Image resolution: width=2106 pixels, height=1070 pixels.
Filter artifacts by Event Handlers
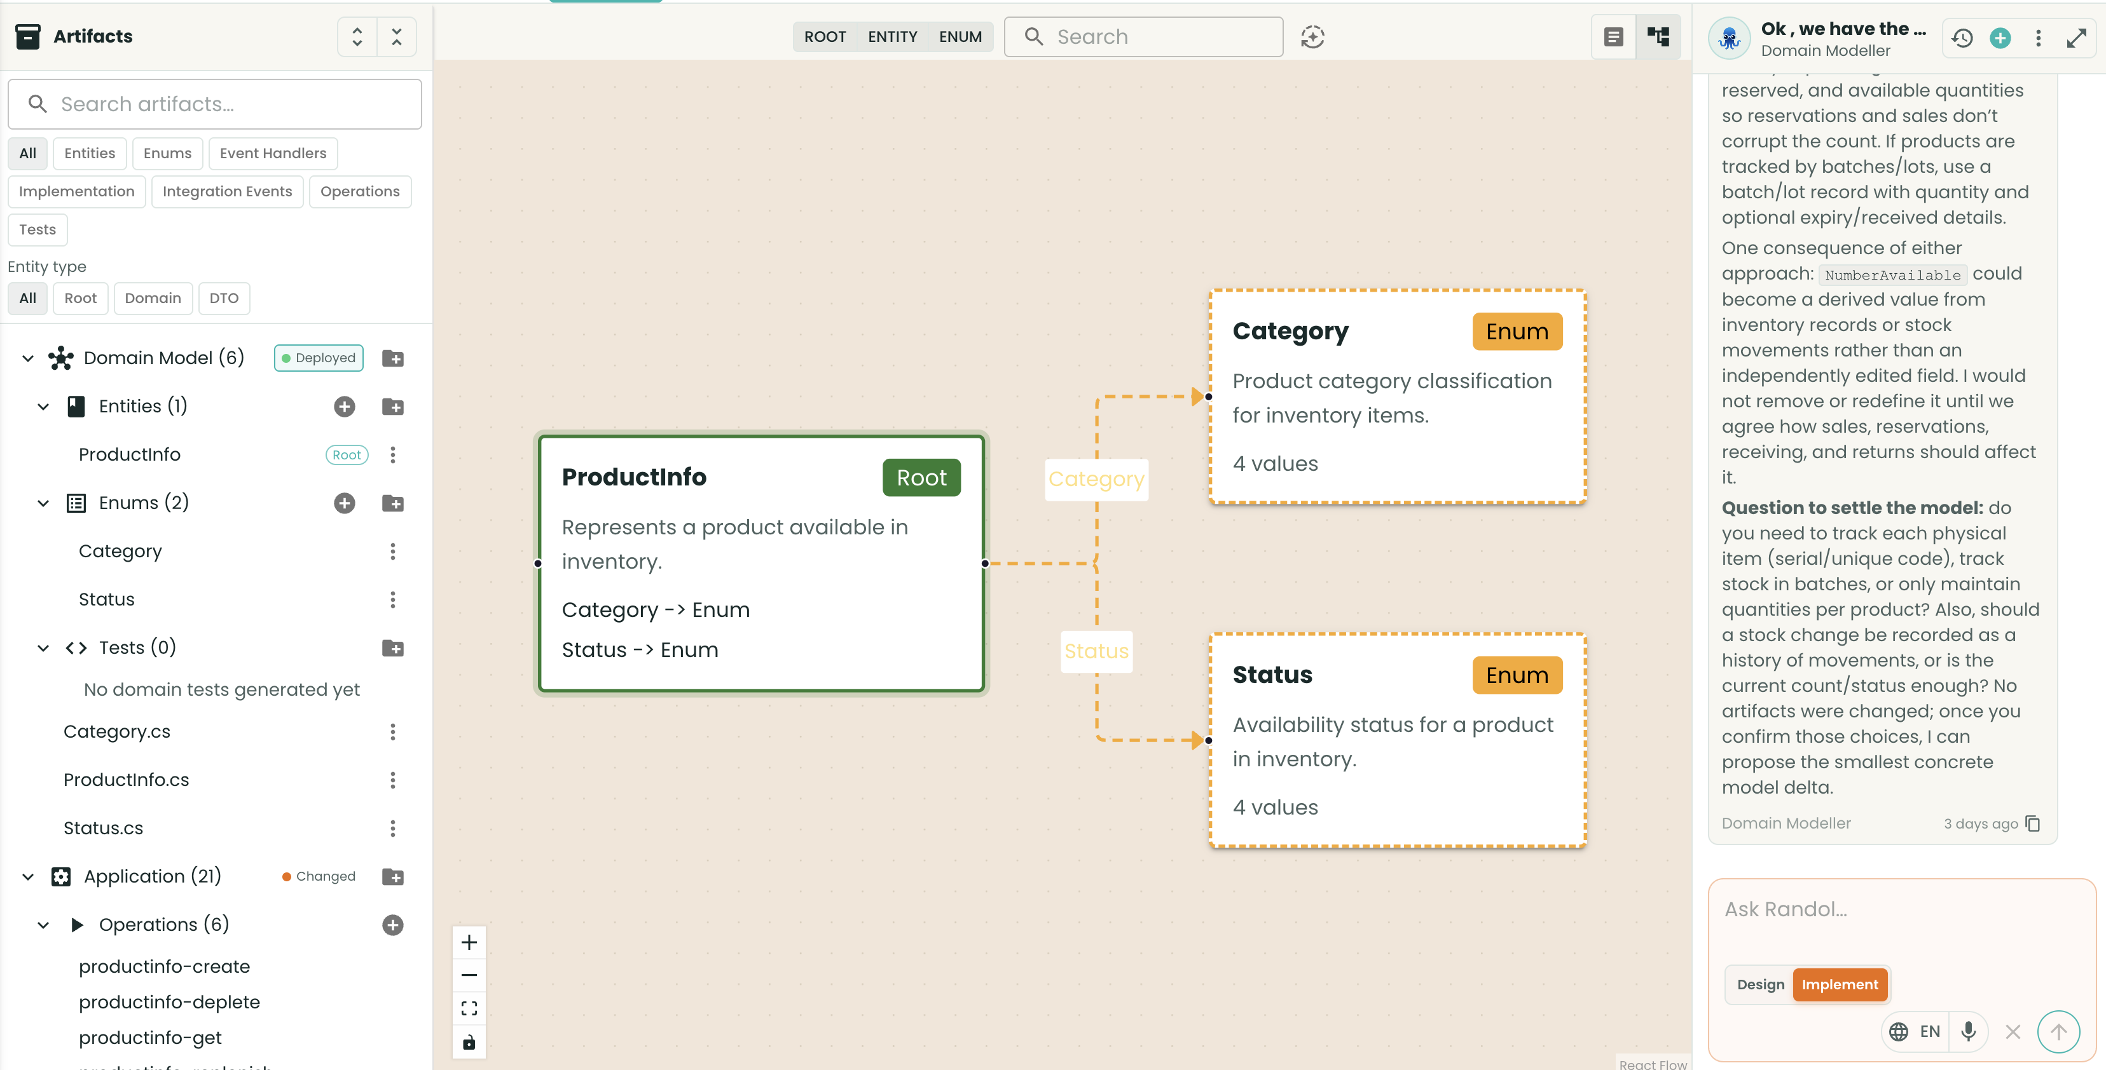pyautogui.click(x=273, y=152)
